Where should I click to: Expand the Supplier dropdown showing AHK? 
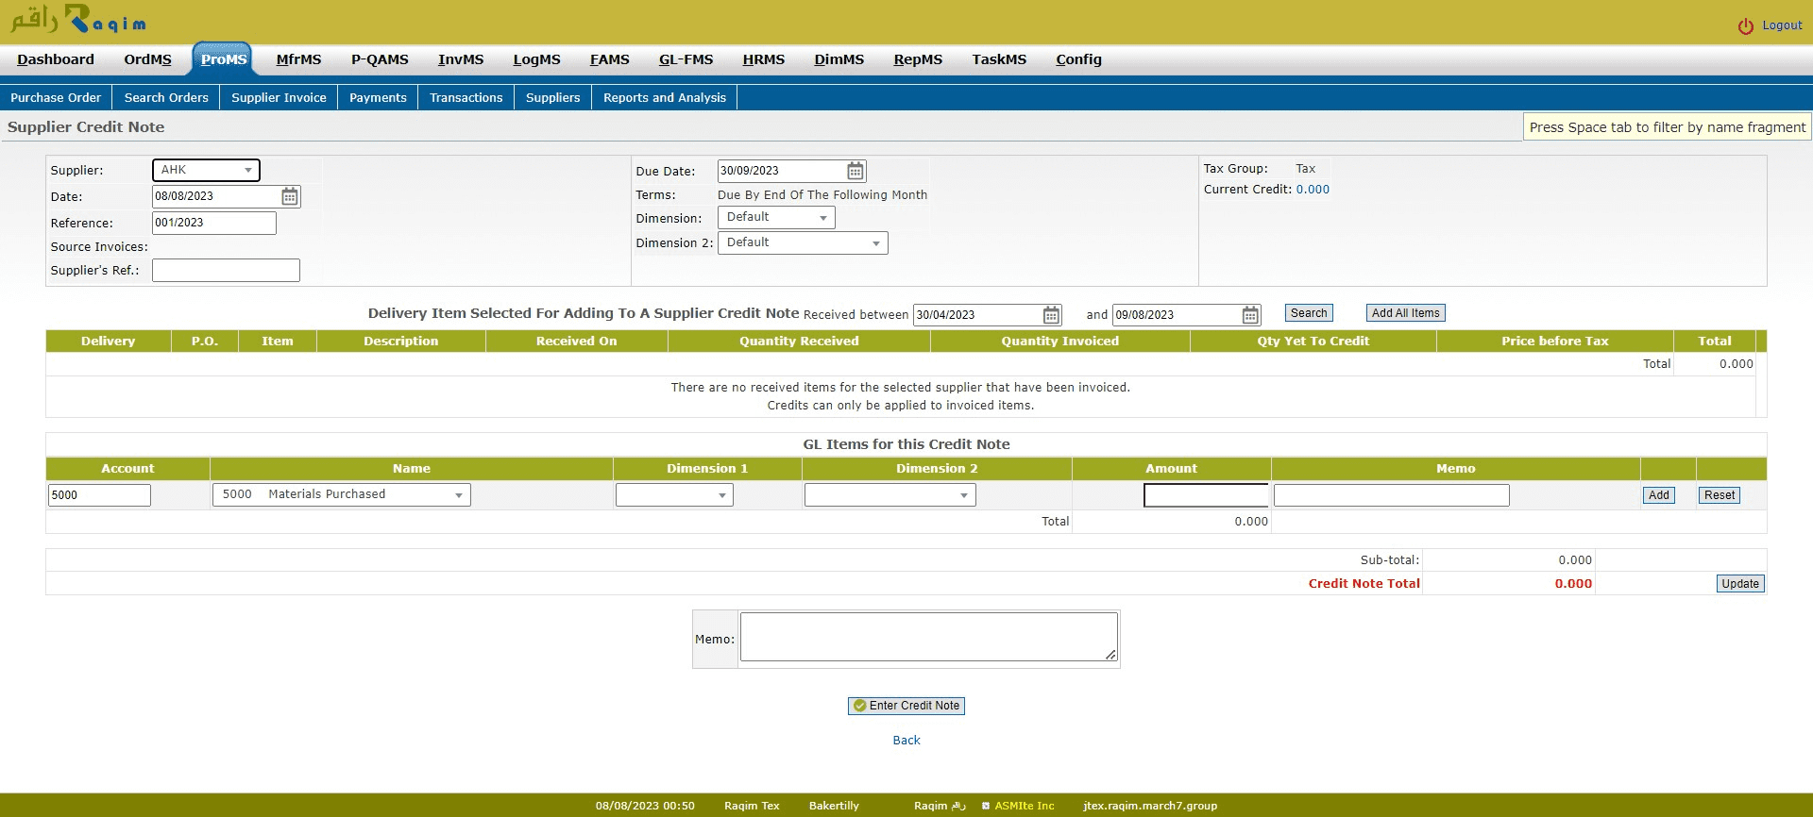click(206, 170)
